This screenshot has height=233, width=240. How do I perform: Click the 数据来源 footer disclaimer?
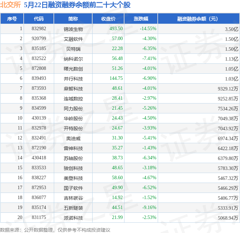point(55,230)
